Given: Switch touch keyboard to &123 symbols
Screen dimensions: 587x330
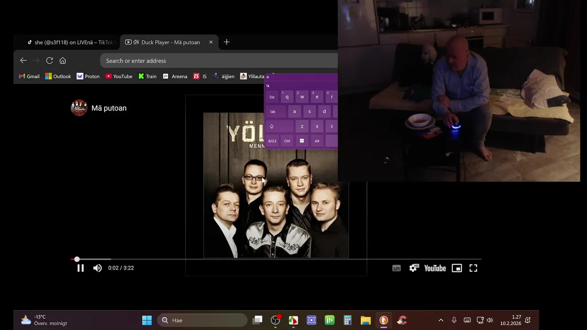Looking at the screenshot, I should (272, 141).
